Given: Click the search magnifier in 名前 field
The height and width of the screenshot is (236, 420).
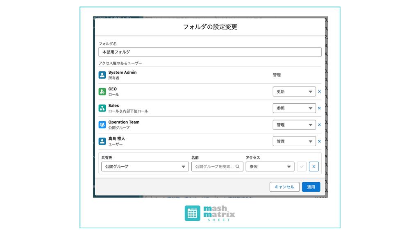Looking at the screenshot, I should pos(238,167).
